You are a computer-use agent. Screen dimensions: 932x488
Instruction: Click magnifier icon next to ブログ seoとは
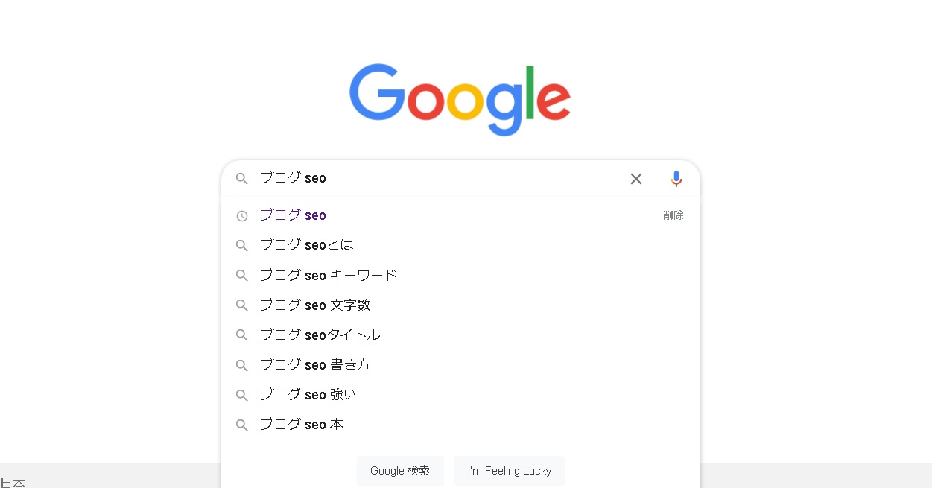coord(242,245)
